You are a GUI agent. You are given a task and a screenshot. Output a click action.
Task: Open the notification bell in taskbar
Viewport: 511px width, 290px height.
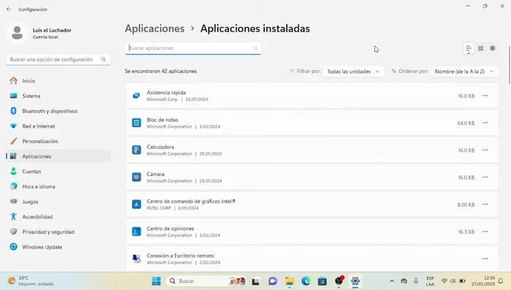(501, 281)
